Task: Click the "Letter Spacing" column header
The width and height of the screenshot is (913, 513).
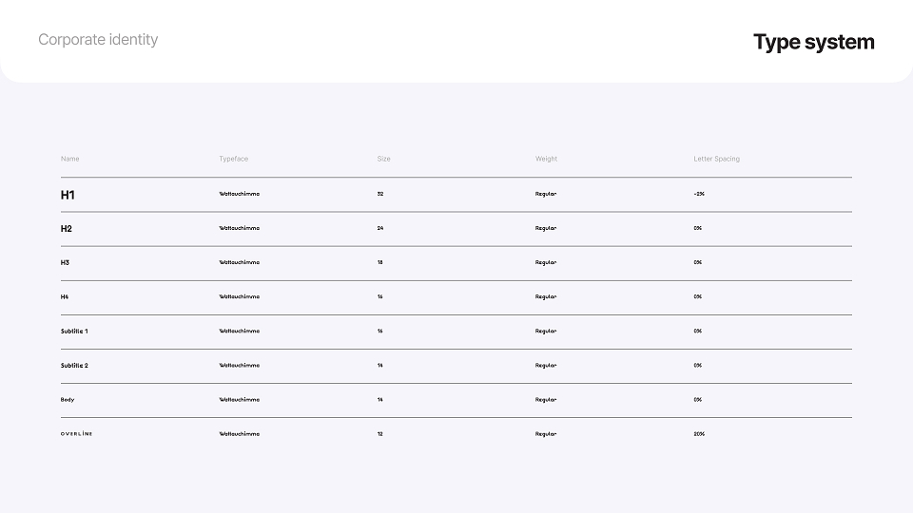Action: click(716, 159)
